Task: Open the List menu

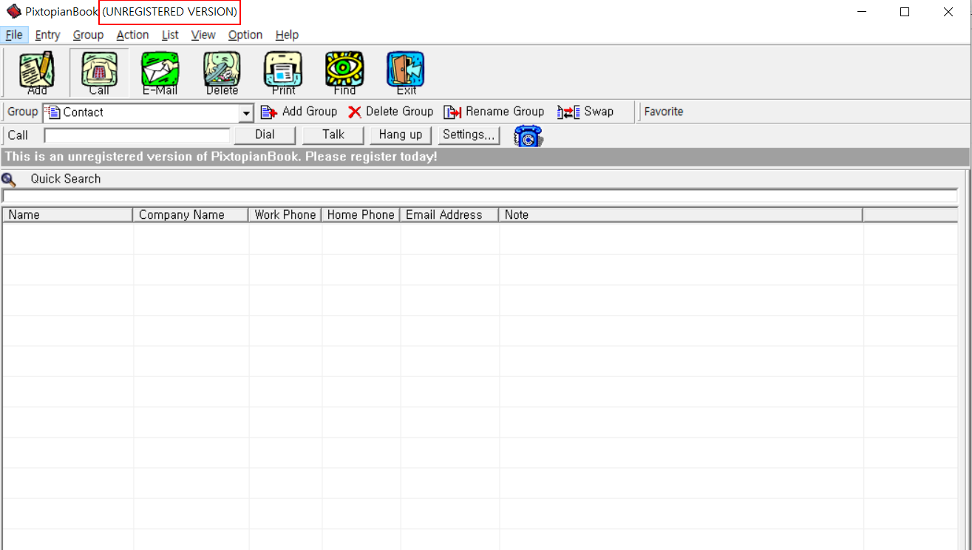Action: tap(170, 35)
